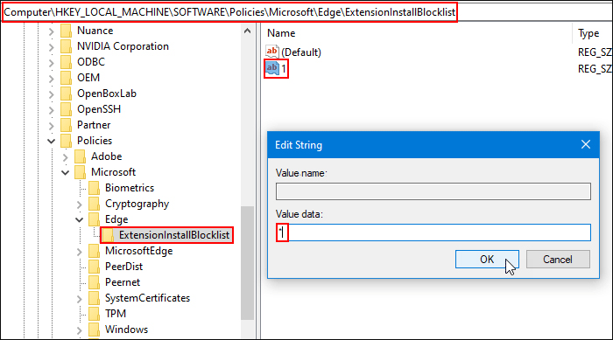The height and width of the screenshot is (340, 613).
Task: Click the OEM folder icon
Action: tap(66, 78)
